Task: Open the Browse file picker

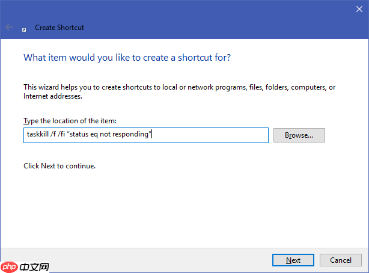Action: click(299, 135)
